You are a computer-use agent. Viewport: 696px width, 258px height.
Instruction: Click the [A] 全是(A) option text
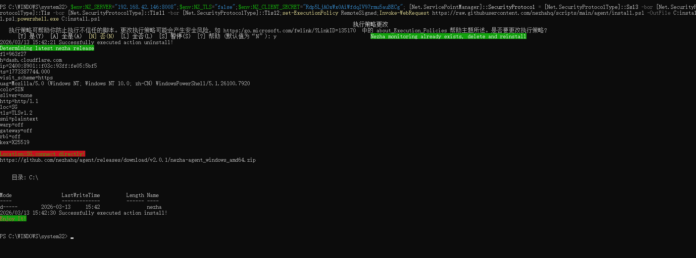point(66,36)
